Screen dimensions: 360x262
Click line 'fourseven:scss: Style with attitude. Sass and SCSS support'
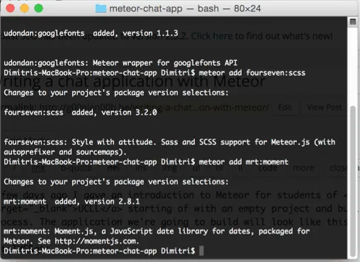[x=169, y=142]
